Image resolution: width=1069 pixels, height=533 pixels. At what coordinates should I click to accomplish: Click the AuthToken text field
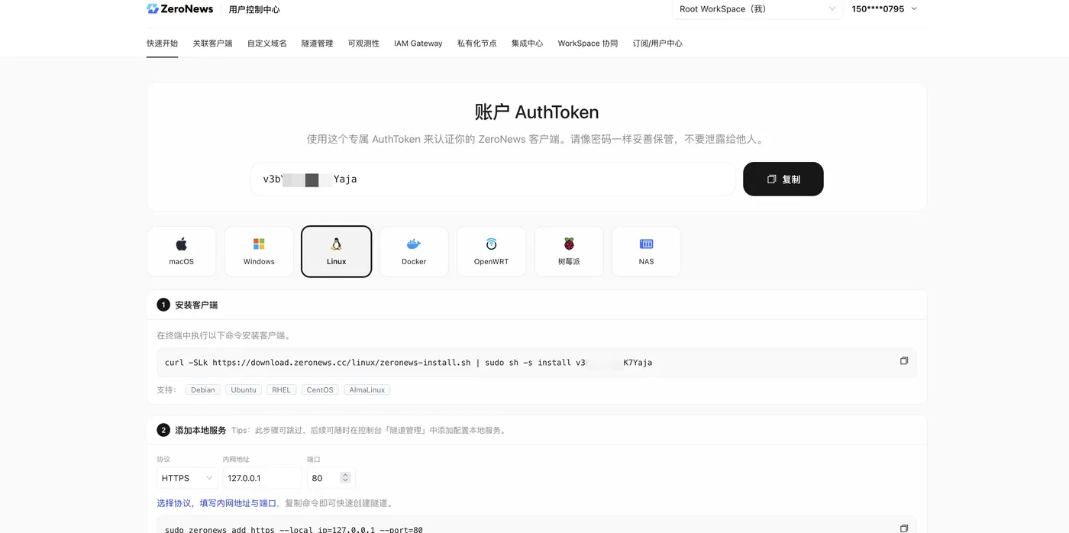pos(493,179)
